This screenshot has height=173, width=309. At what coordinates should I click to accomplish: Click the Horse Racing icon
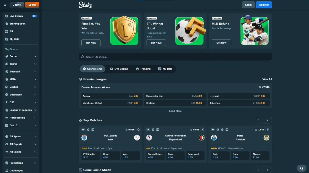[7, 118]
